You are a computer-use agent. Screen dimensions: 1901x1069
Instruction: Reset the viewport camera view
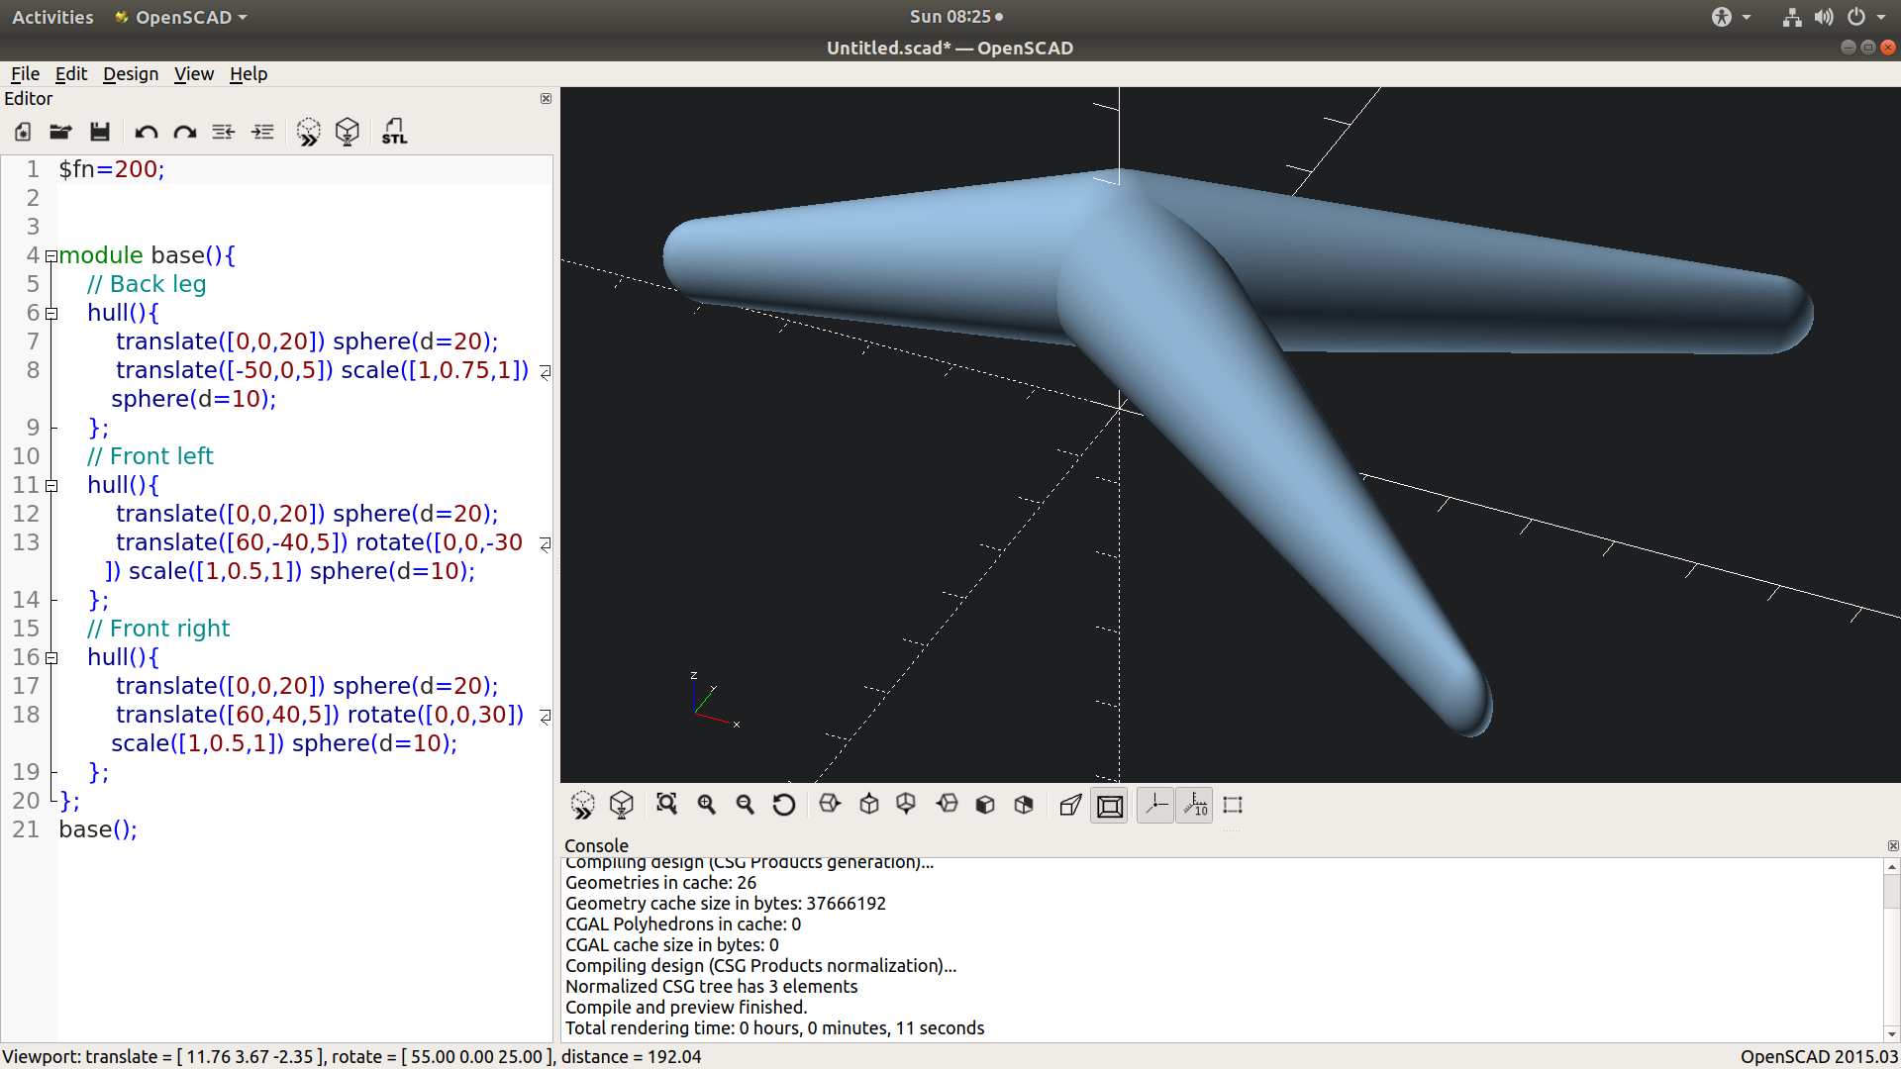click(785, 805)
